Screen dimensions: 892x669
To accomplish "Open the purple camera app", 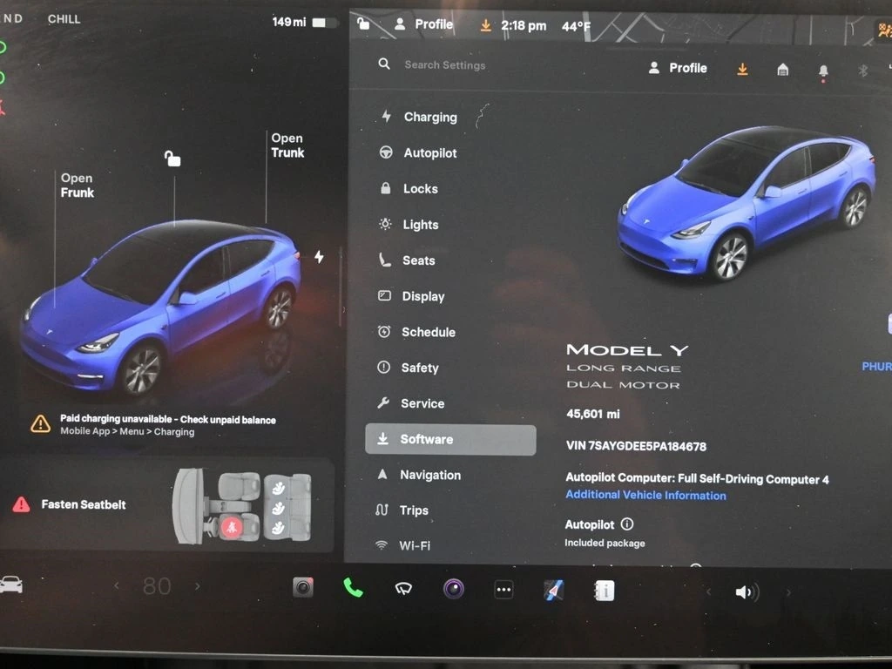I will click(453, 589).
